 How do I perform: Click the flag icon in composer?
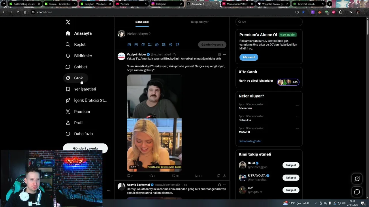pos(178,45)
